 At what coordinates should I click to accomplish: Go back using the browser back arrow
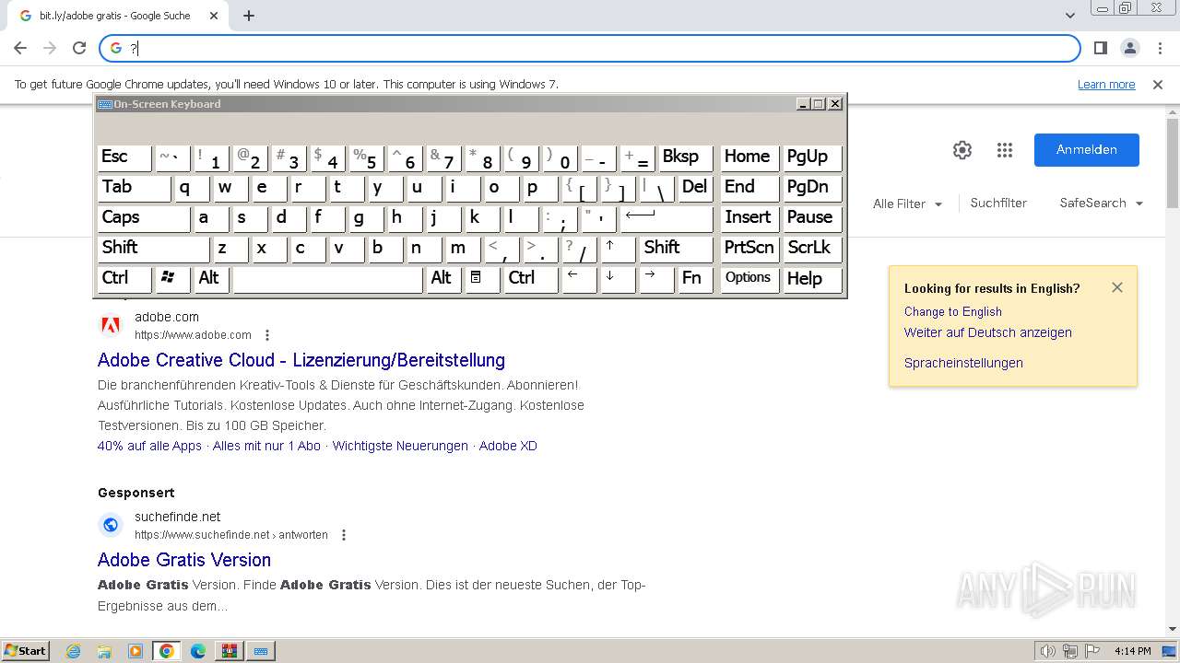tap(20, 48)
